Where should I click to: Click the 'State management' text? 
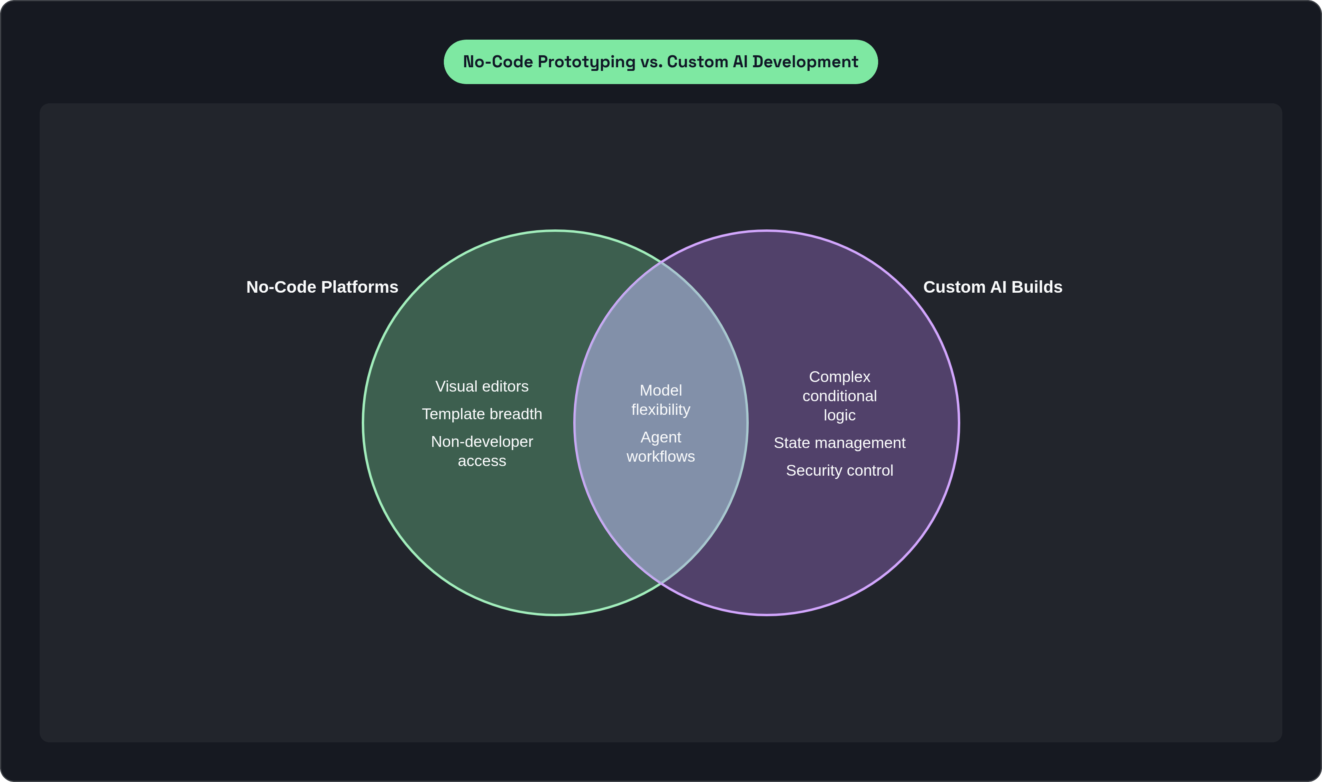point(839,442)
